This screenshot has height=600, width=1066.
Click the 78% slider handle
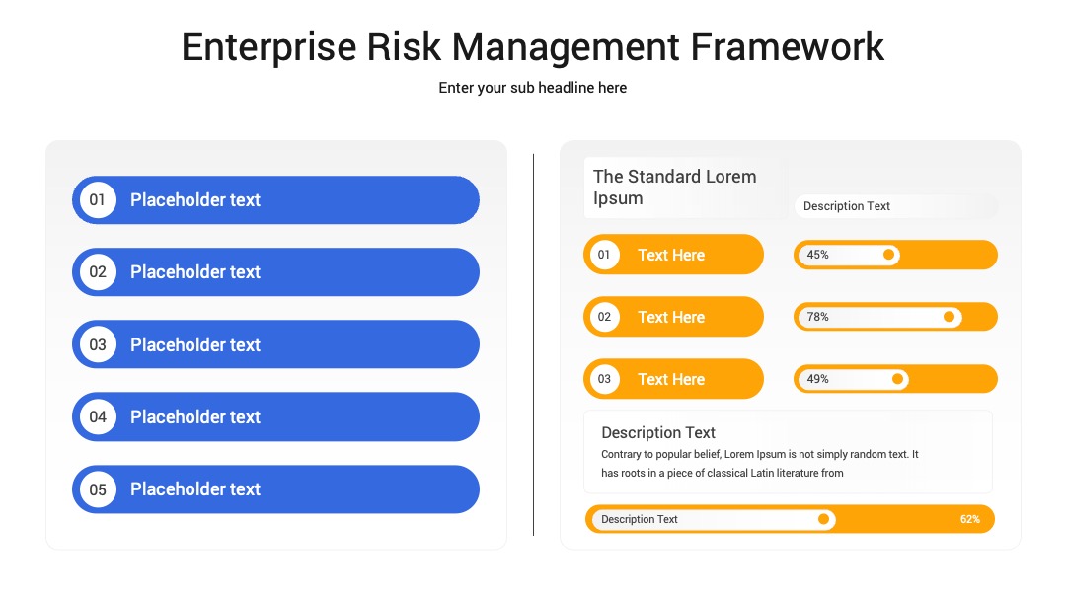(950, 317)
